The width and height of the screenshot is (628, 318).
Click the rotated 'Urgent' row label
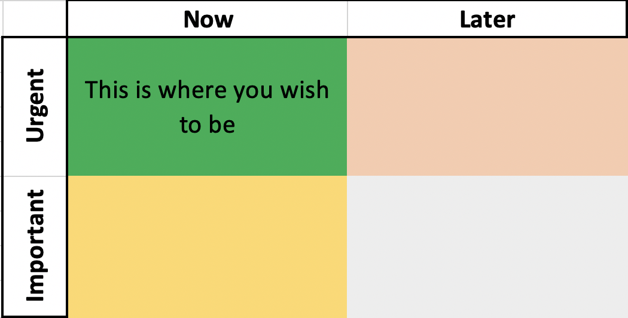tap(35, 106)
